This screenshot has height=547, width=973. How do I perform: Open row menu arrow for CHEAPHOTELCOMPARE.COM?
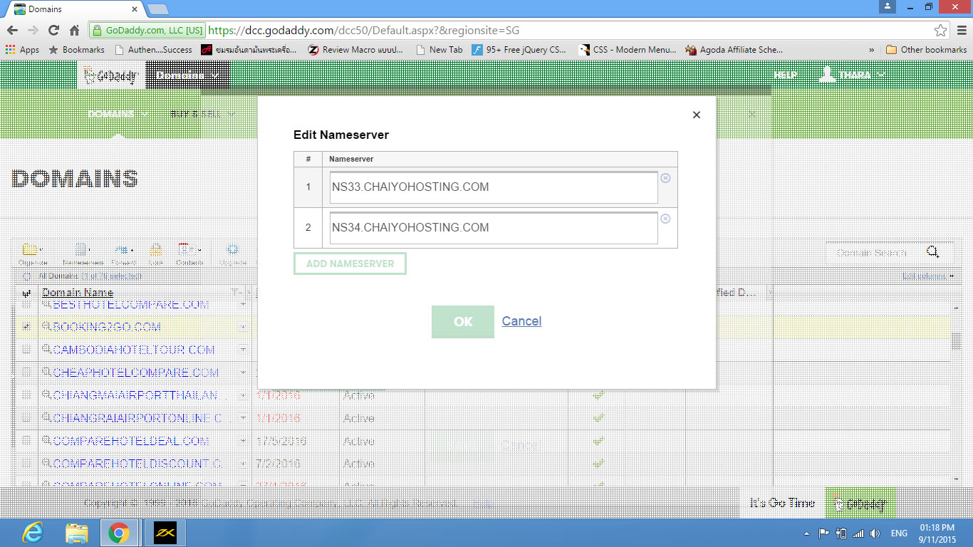[x=243, y=373]
